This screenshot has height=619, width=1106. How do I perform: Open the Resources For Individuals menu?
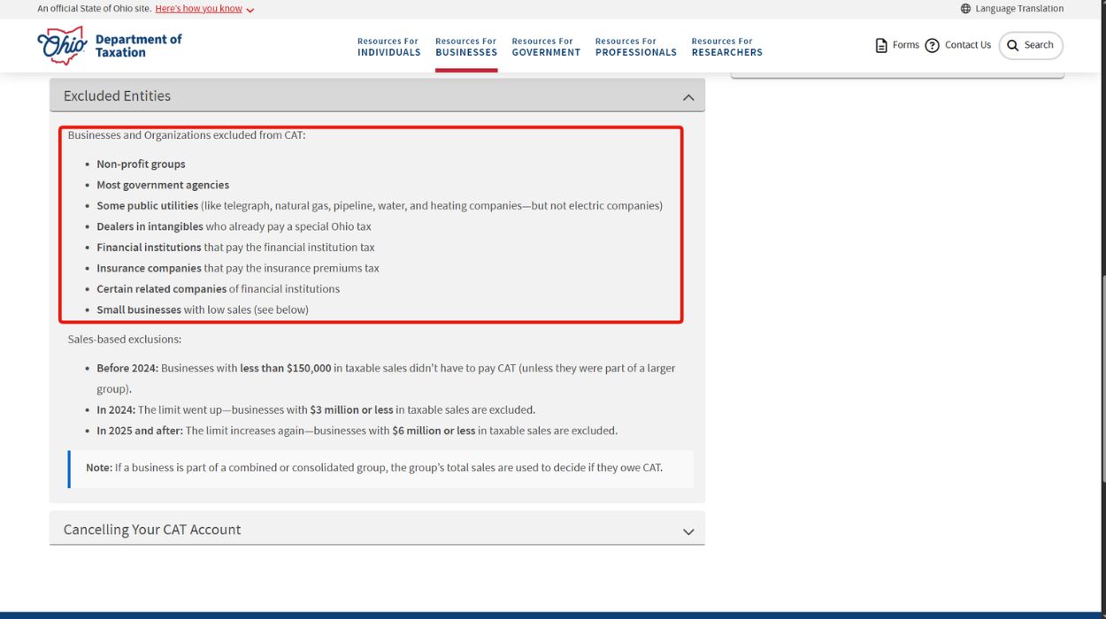click(388, 46)
